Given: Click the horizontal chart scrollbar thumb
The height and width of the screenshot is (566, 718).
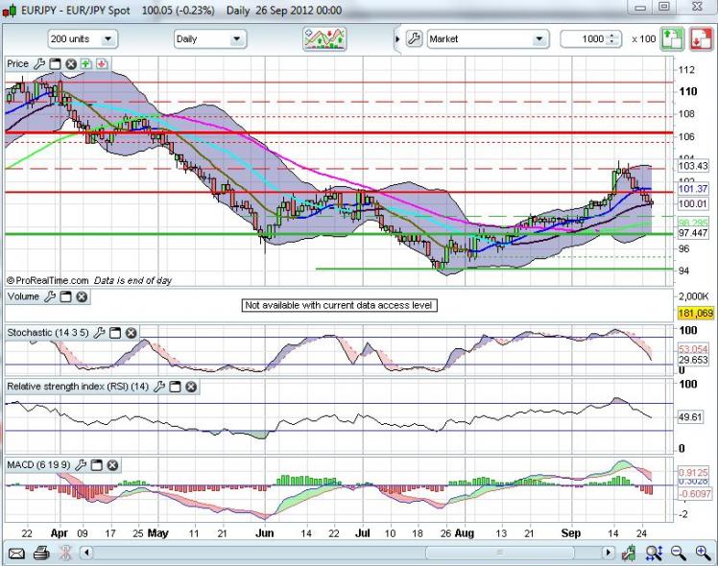Looking at the screenshot, I should point(346,553).
